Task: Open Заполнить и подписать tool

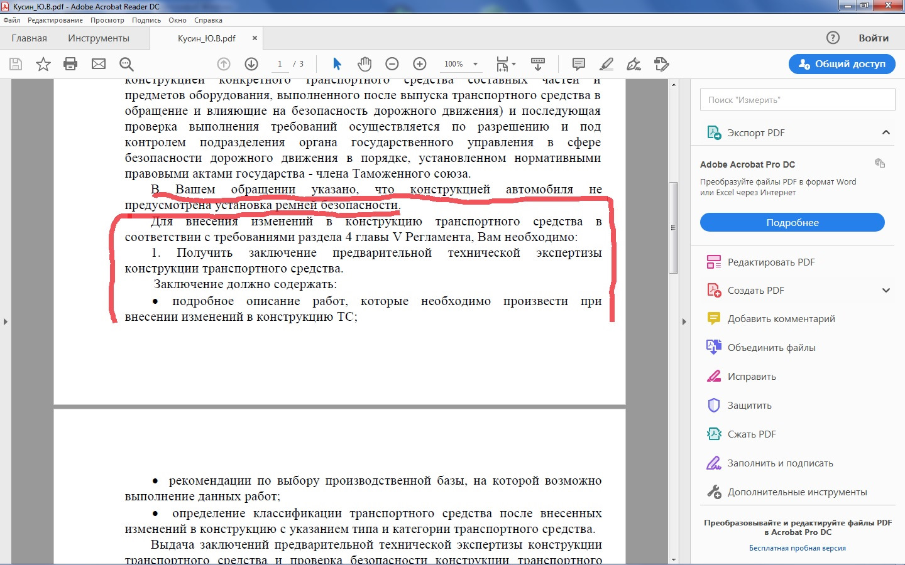Action: coord(769,463)
